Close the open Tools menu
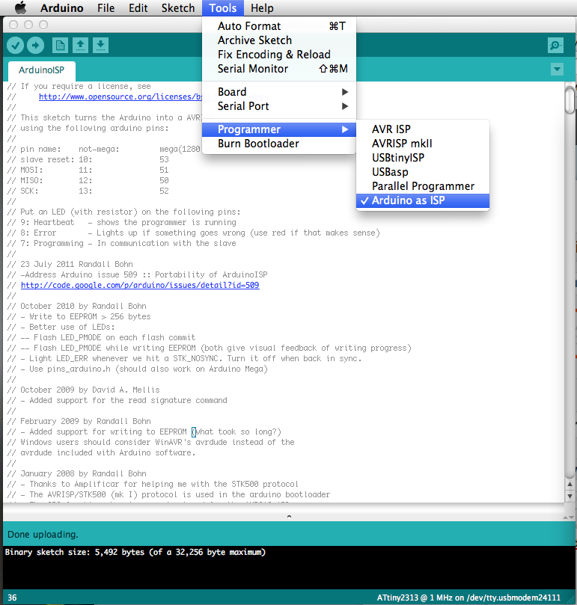This screenshot has height=605, width=577. 223,7
